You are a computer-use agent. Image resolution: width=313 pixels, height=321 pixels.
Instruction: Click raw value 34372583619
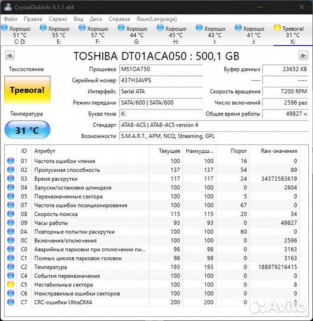pos(279,179)
